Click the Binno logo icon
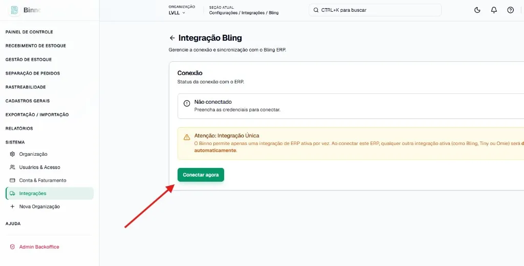Image resolution: width=524 pixels, height=266 pixels. point(14,10)
